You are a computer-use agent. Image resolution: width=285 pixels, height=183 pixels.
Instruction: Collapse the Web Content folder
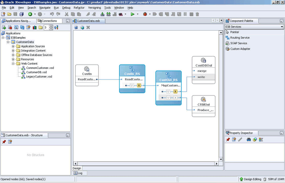tap(13, 64)
